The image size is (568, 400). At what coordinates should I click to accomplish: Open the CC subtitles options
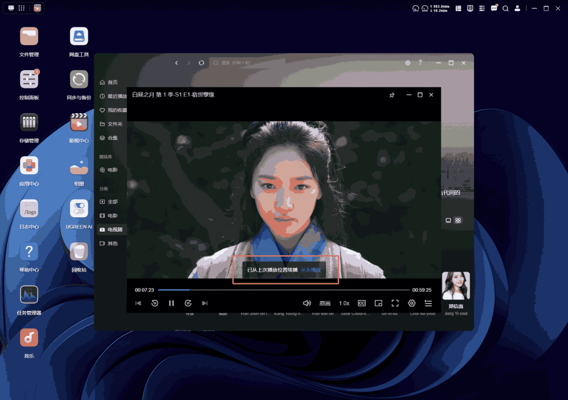(x=361, y=303)
